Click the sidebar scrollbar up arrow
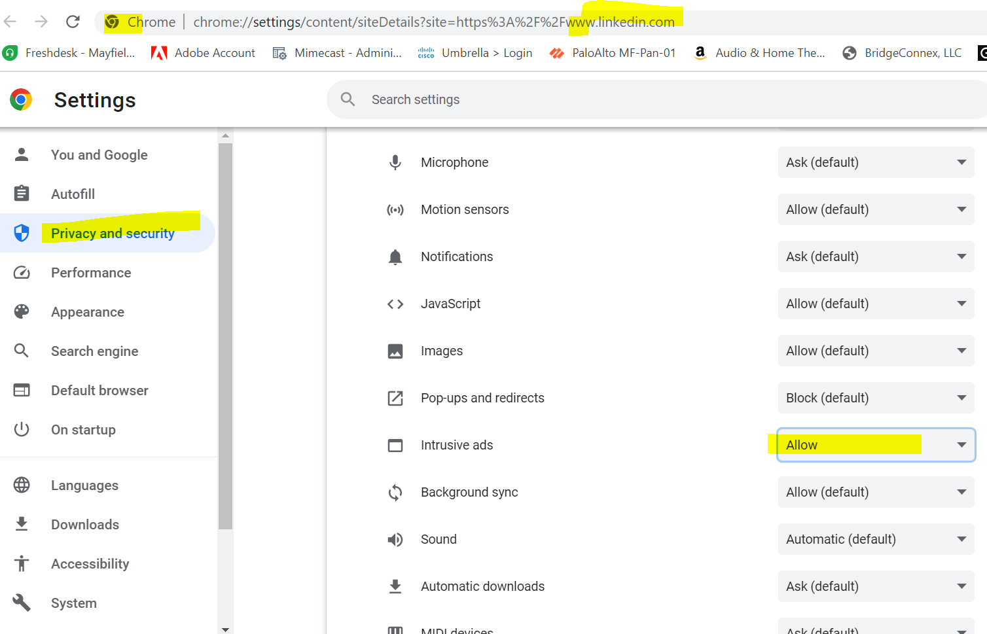Image resolution: width=987 pixels, height=634 pixels. 225,136
